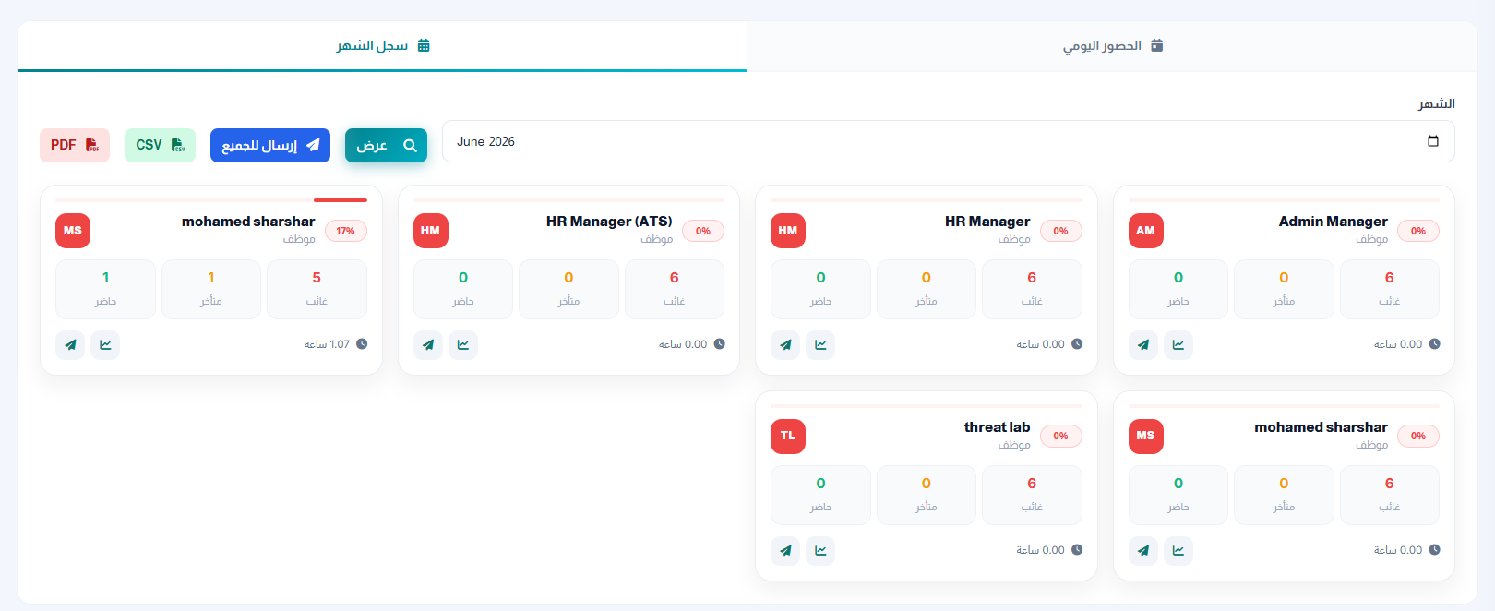Click send icon on HR Manager (ATS) card

point(428,345)
